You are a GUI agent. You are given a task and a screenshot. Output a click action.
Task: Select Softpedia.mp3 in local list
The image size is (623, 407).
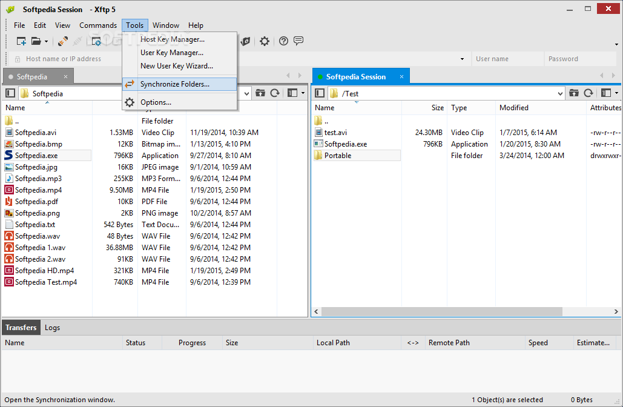(38, 179)
